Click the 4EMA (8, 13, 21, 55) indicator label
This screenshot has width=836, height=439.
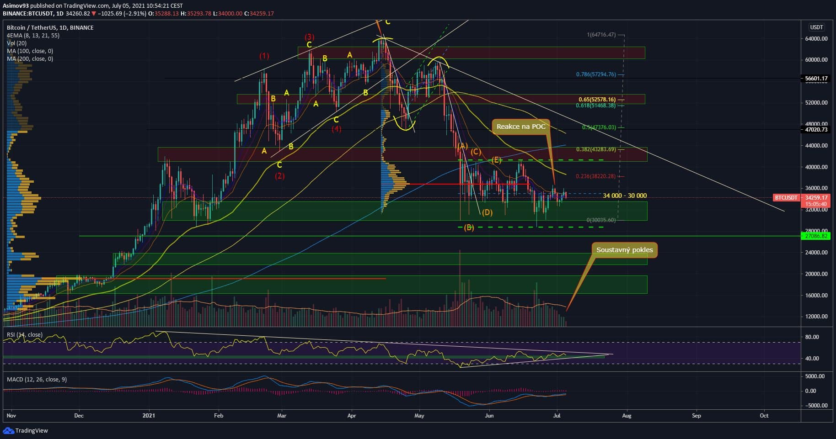pos(33,36)
